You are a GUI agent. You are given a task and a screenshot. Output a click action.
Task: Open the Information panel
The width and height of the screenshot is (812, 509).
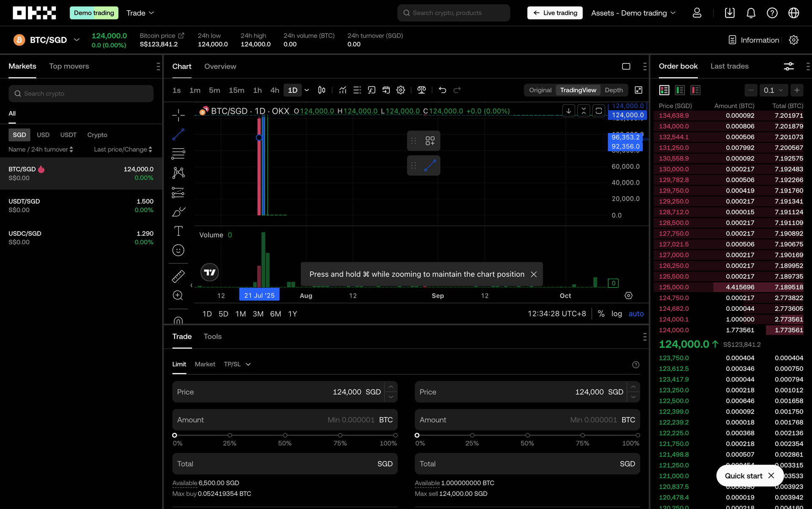pyautogui.click(x=754, y=40)
